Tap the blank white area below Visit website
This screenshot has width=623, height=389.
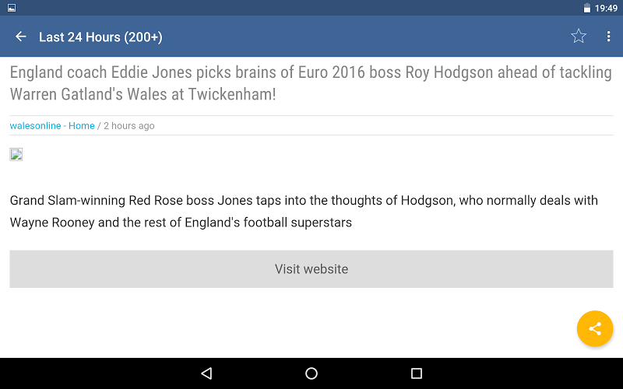tap(278, 321)
